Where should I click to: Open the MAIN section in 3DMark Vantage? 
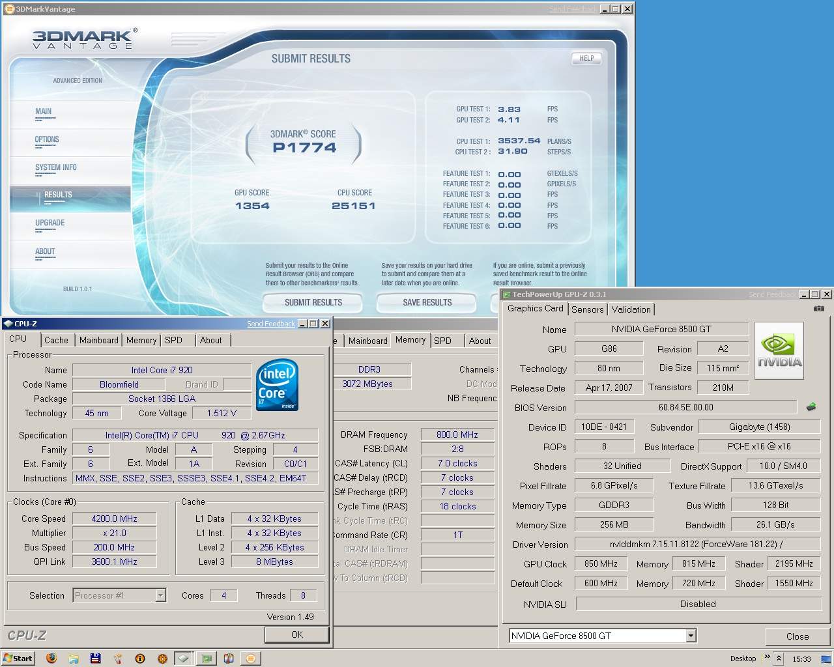(44, 111)
